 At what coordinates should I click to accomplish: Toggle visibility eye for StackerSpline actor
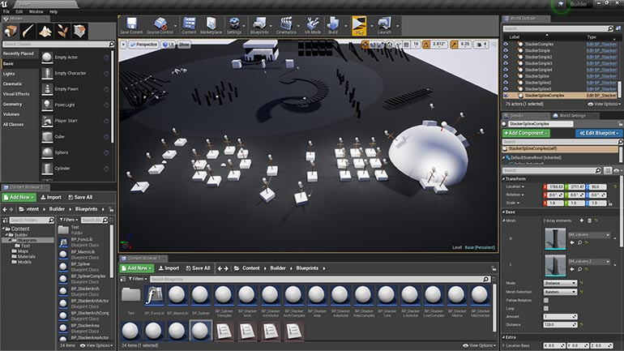(x=506, y=76)
